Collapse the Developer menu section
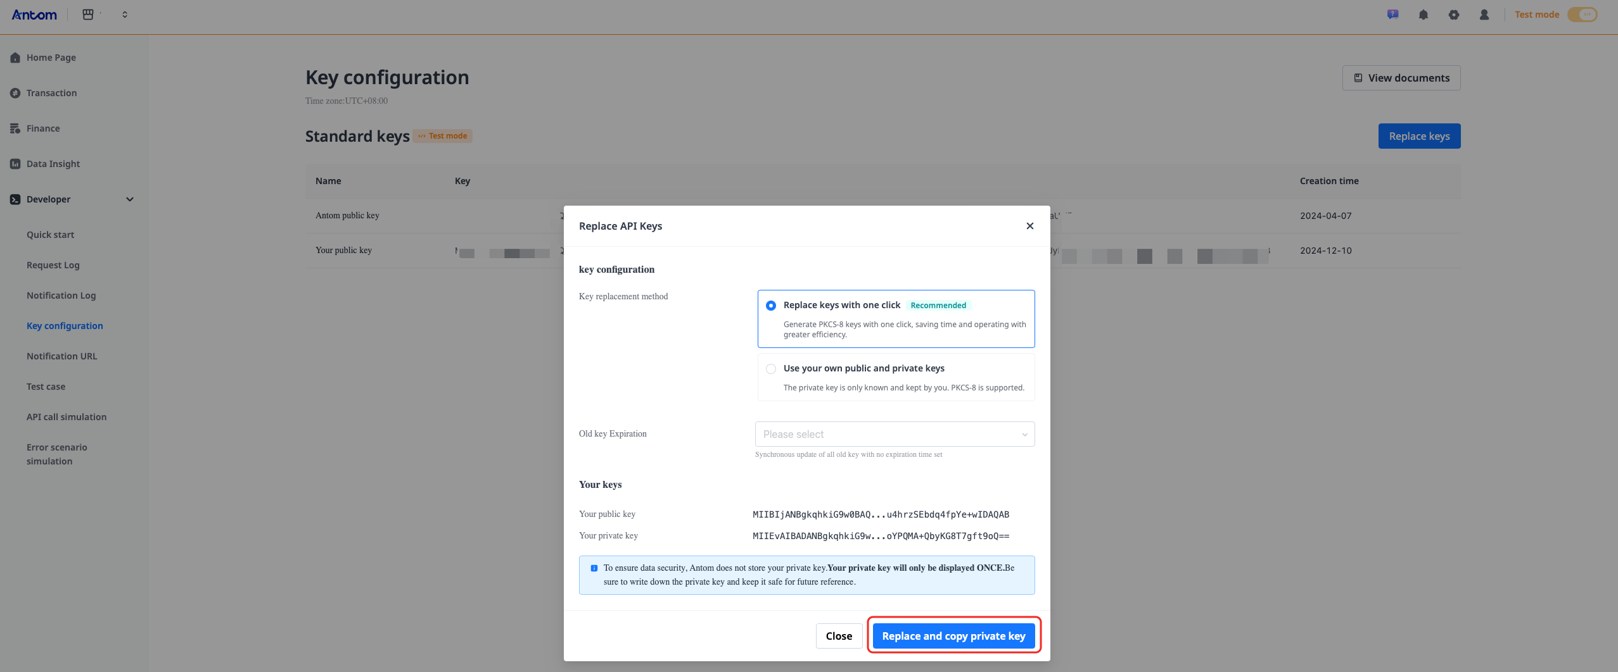The height and width of the screenshot is (672, 1618). pos(129,199)
